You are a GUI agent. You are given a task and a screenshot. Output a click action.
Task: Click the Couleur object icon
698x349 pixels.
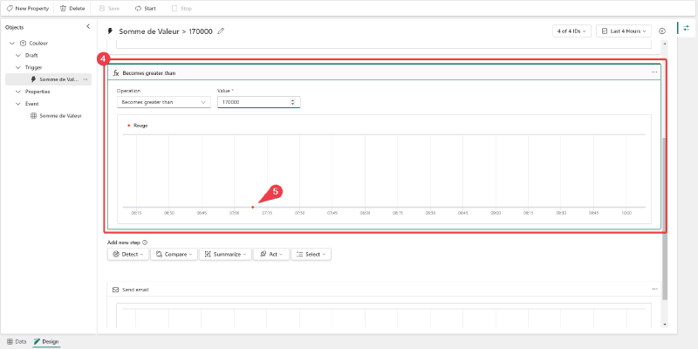tap(24, 43)
